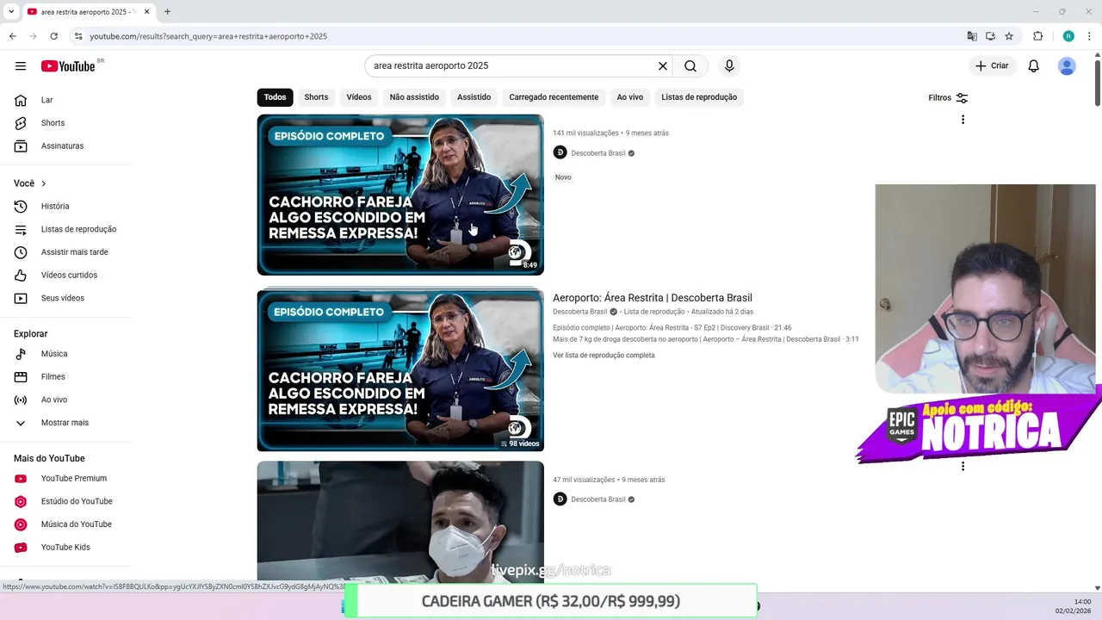Open the tab search dropdown arrow
The width and height of the screenshot is (1102, 620).
11,12
